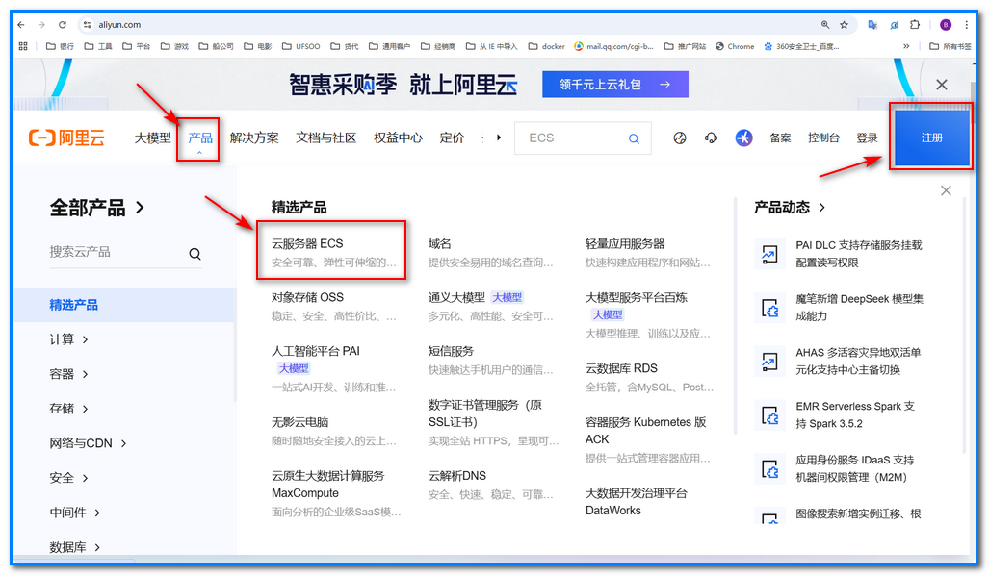Close the product menu panel with X
This screenshot has height=576, width=989.
[x=946, y=190]
